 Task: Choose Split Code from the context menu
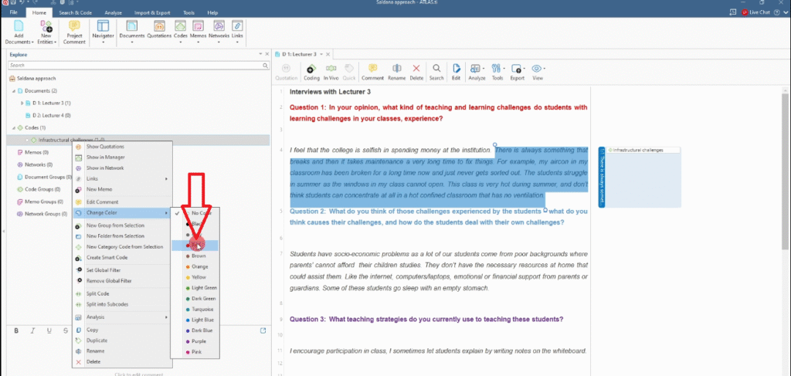tap(97, 294)
